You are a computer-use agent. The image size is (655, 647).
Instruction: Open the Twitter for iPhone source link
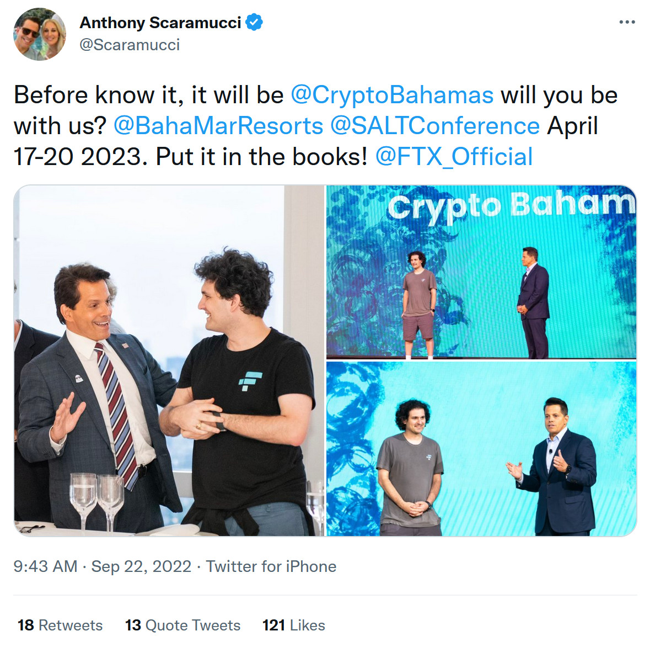pyautogui.click(x=271, y=566)
